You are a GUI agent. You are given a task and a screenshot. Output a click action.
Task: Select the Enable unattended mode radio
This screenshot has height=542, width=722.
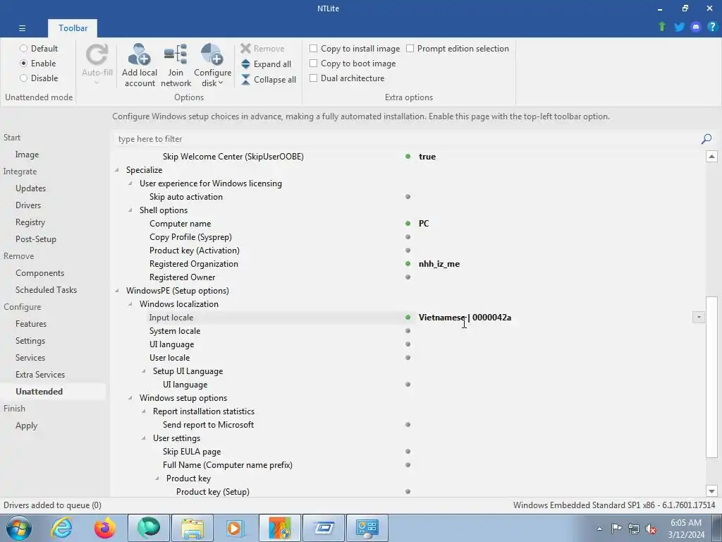[x=23, y=63]
